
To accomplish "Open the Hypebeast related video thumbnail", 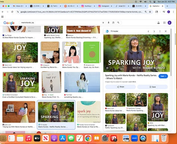I will (x=115, y=118).
